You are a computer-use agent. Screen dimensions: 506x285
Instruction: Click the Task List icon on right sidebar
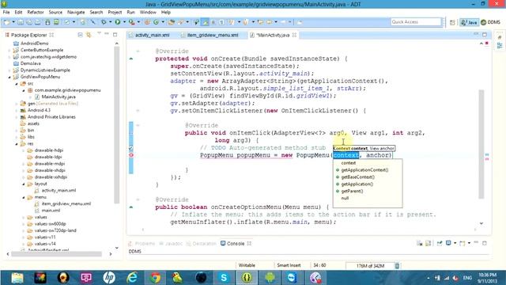500,37
